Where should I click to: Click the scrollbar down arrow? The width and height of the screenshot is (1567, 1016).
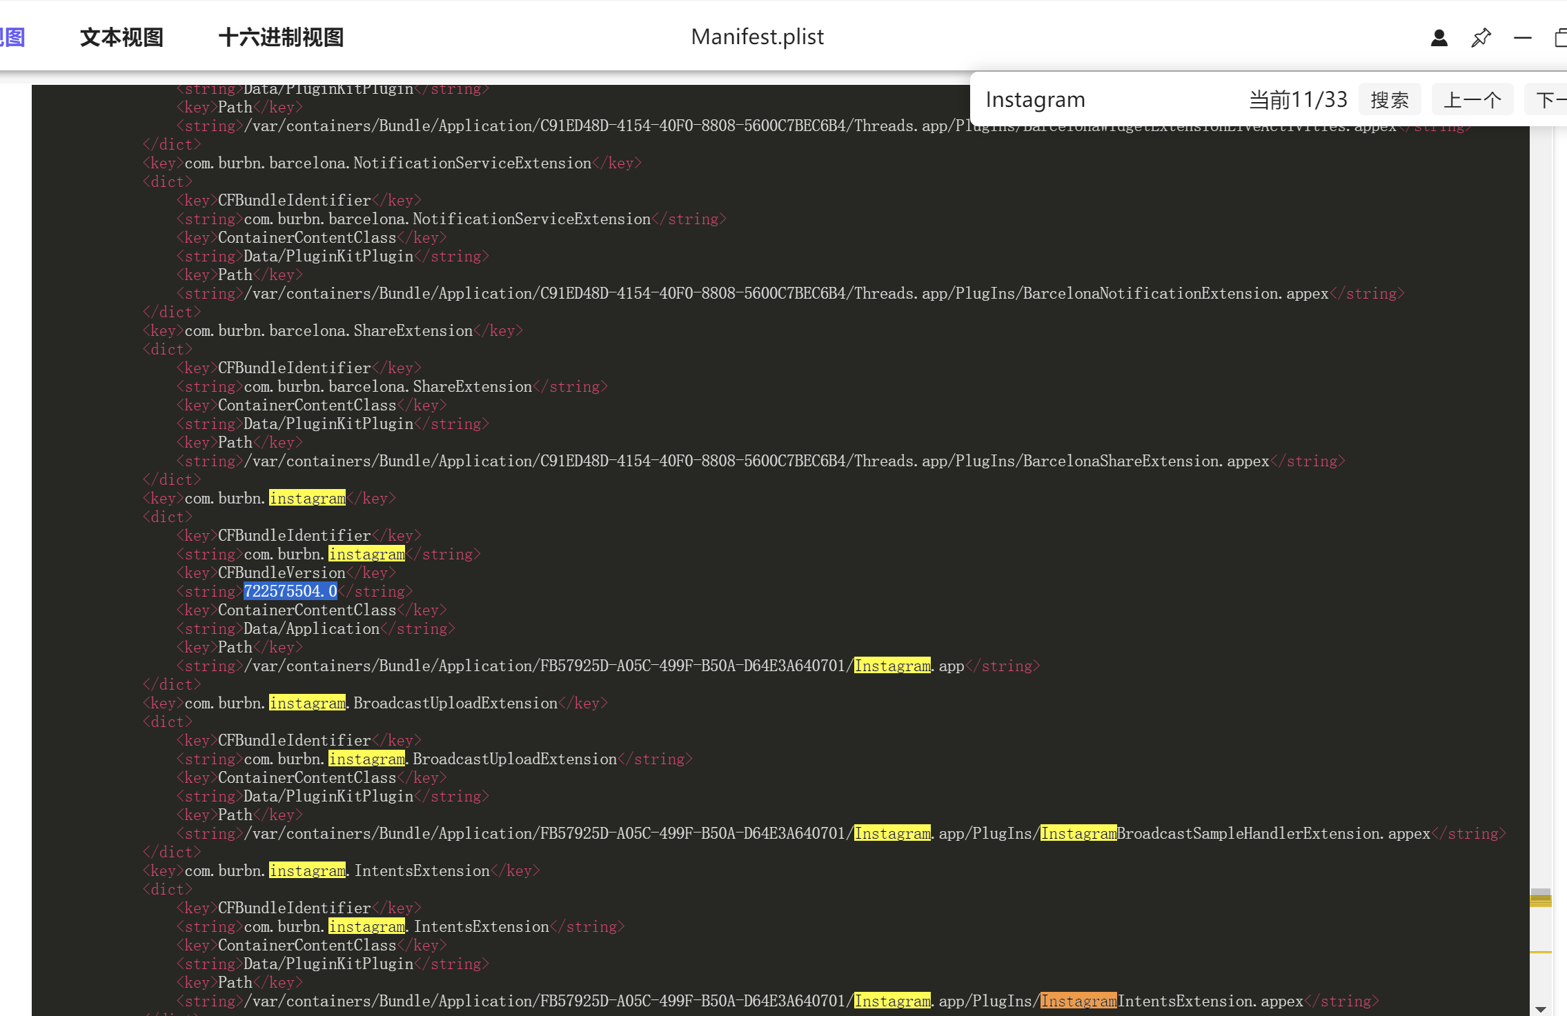(x=1540, y=1008)
